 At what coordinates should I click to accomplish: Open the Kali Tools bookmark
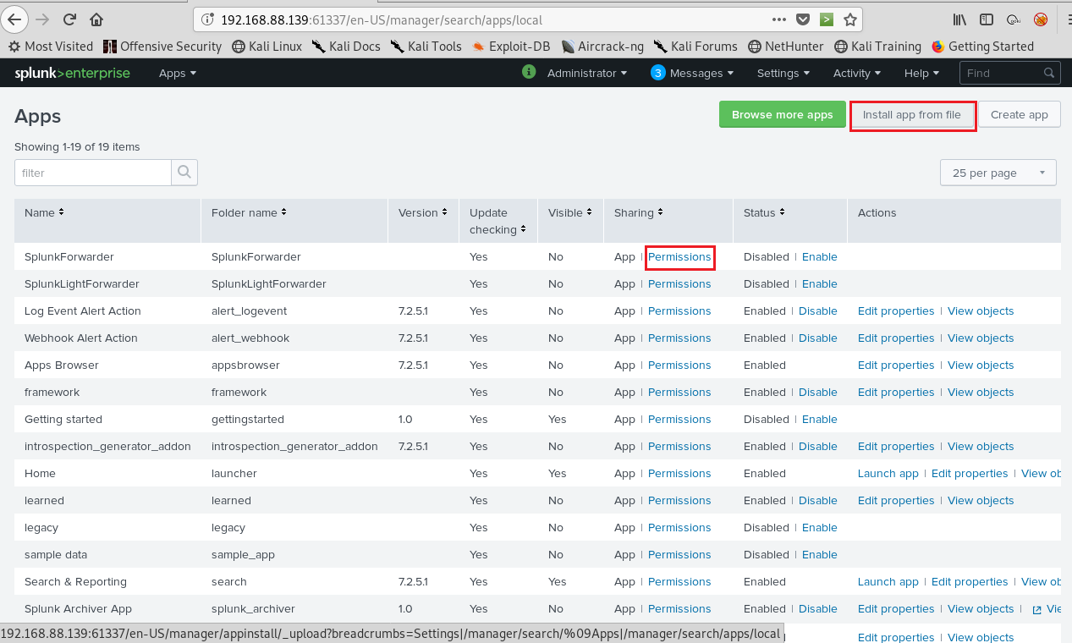(x=426, y=47)
